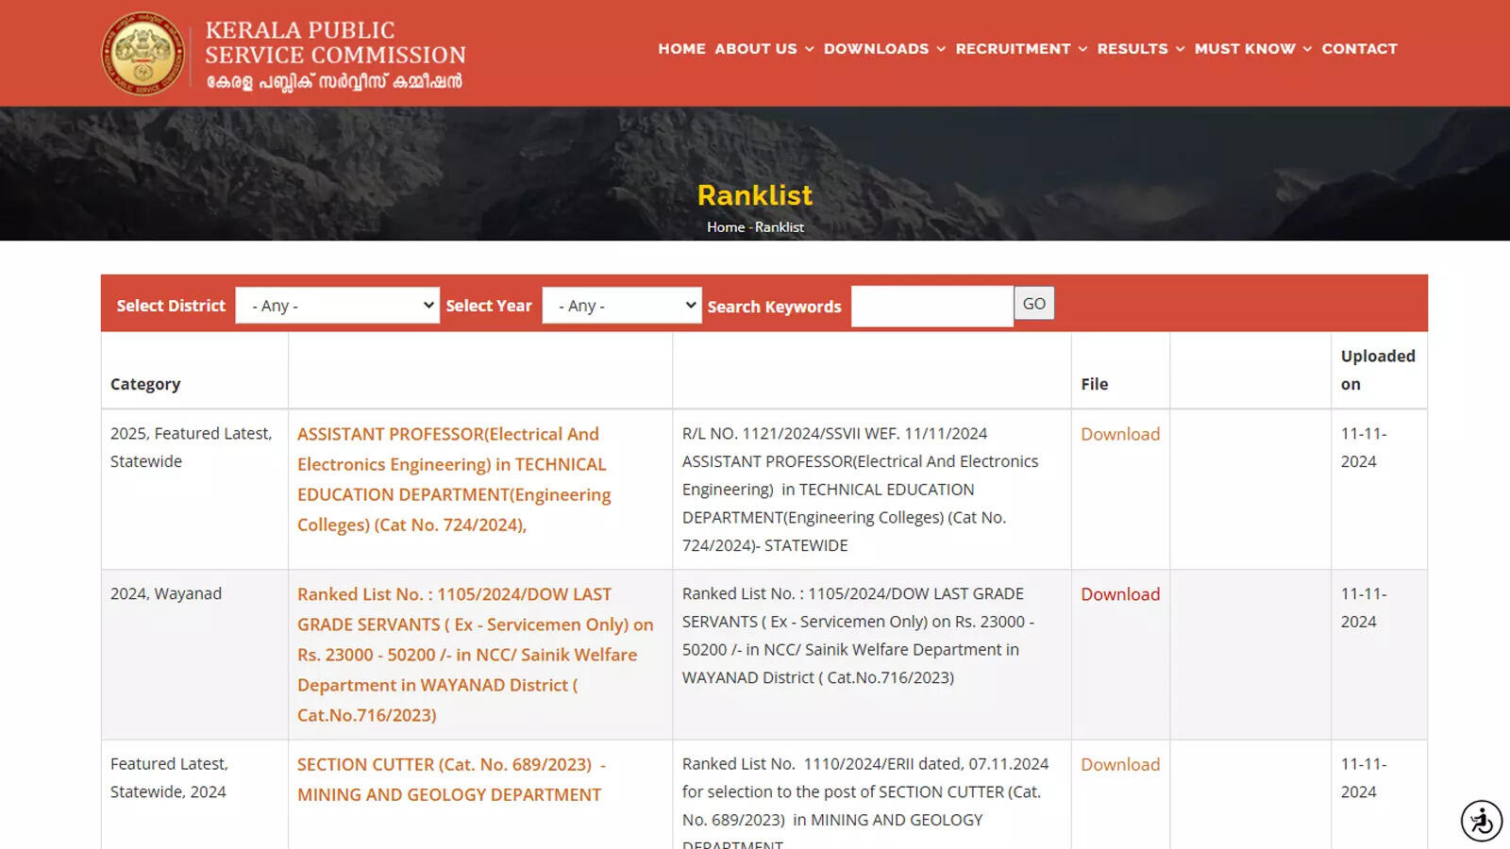The height and width of the screenshot is (849, 1510).
Task: Open the Select Year combo box
Action: 621,305
